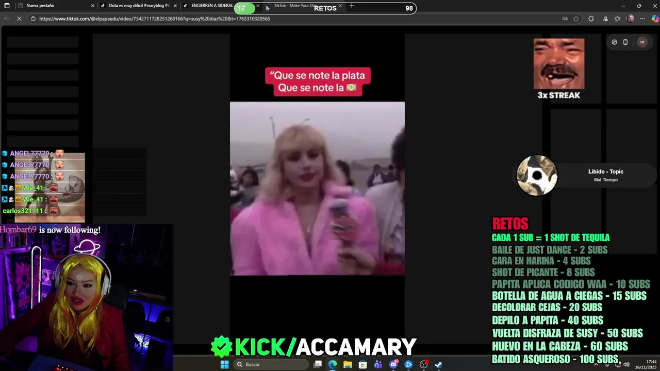Close the TikTok - Make Your Day tab

(340, 6)
